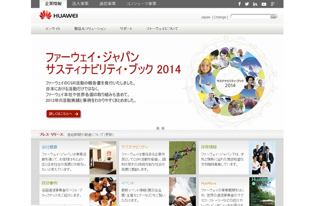Open the 成功事例 card heading

click(50, 183)
